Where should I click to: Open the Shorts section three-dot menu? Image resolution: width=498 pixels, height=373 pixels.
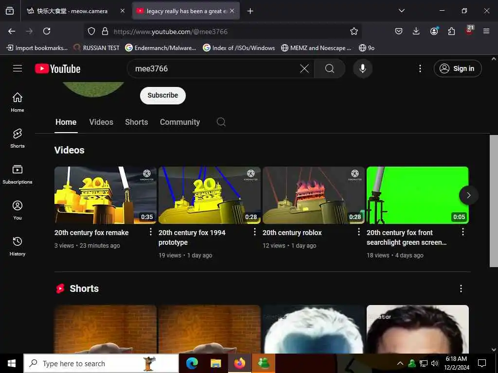pos(461,288)
